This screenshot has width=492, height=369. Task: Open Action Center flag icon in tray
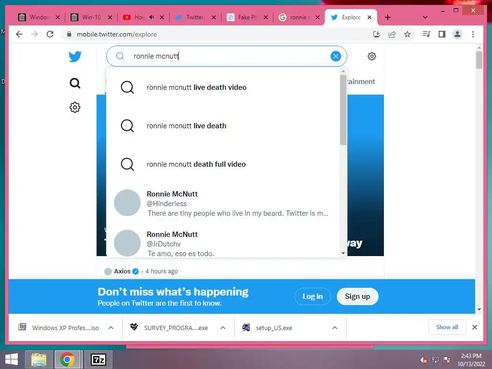click(x=447, y=360)
